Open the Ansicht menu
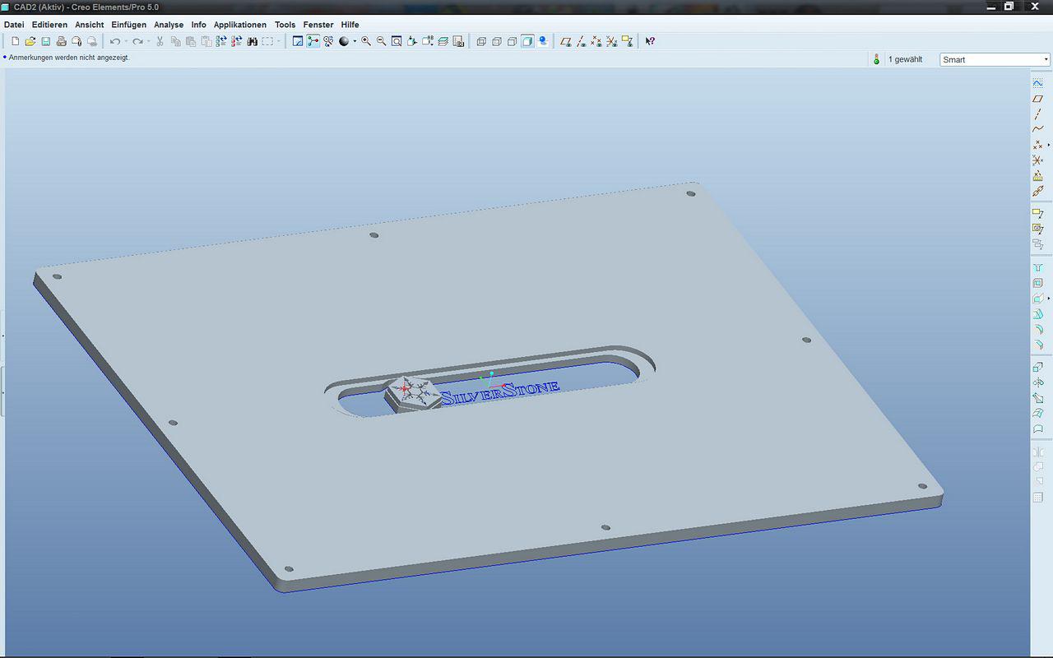 pos(90,25)
